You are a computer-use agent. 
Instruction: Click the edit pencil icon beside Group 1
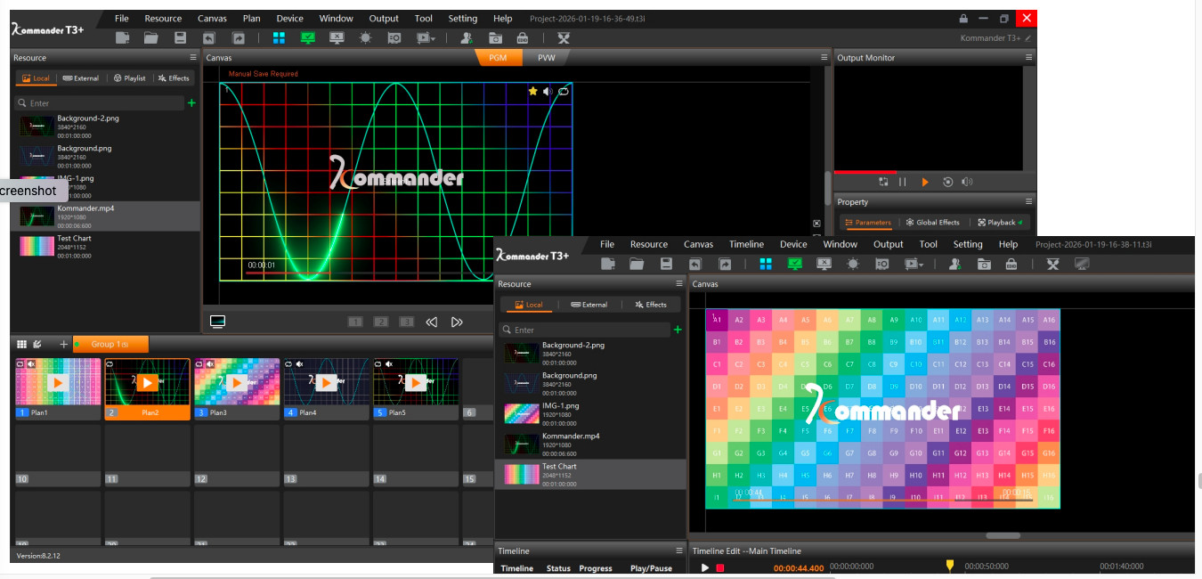point(37,344)
